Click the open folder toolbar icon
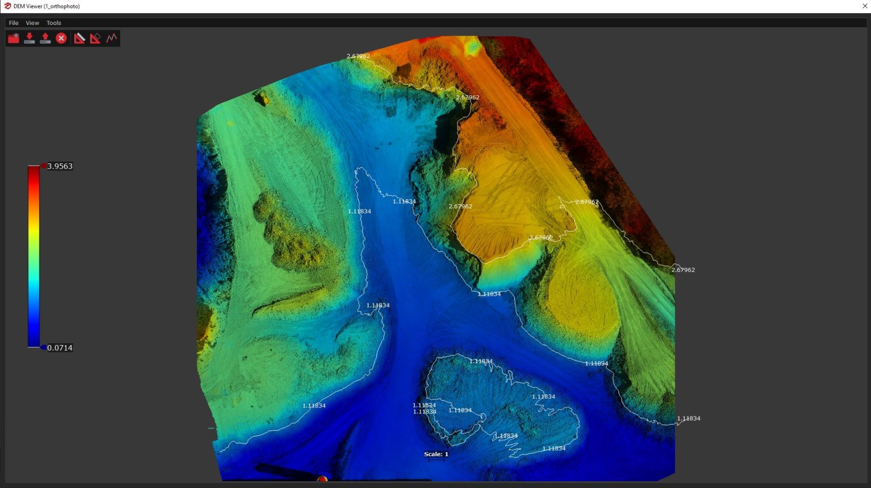The image size is (871, 488). pyautogui.click(x=14, y=38)
